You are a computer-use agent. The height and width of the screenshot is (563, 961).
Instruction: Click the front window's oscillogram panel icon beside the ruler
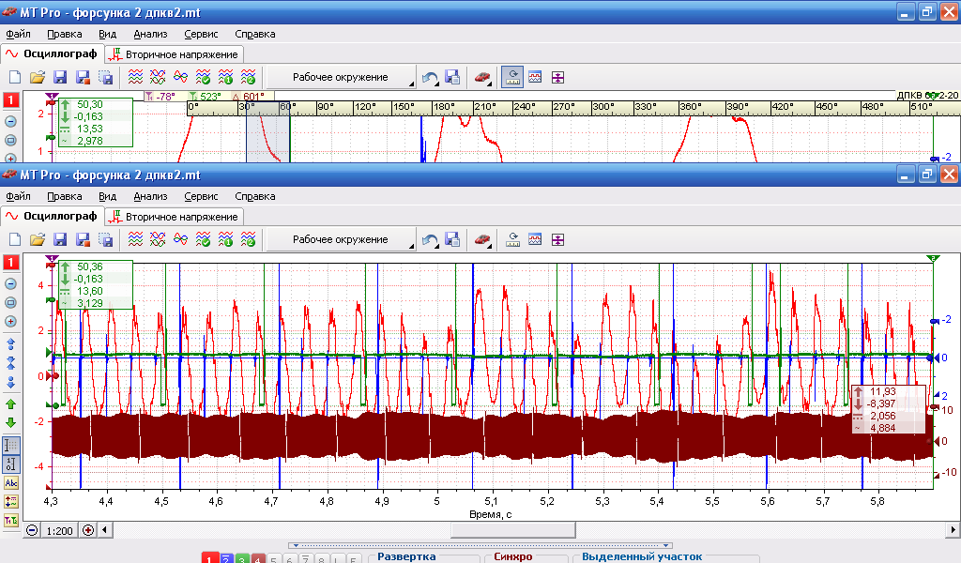[535, 239]
